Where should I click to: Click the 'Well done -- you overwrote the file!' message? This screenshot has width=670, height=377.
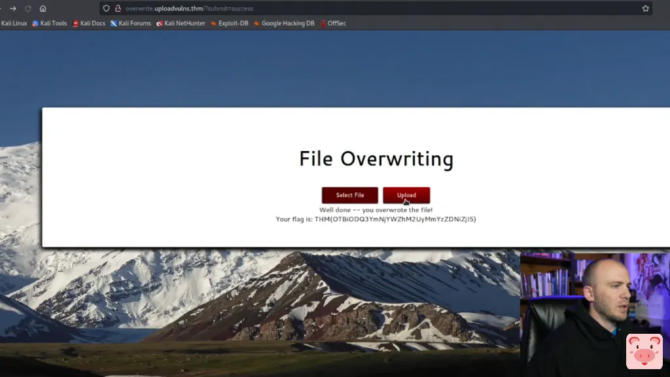376,210
